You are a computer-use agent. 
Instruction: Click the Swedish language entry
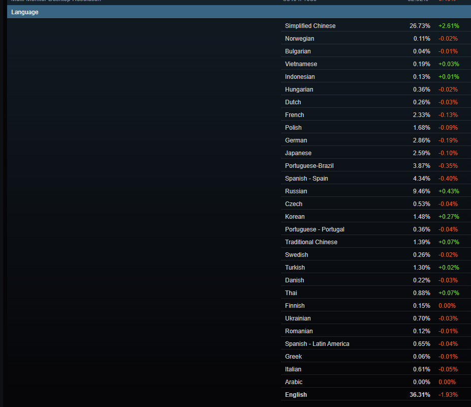pos(297,255)
